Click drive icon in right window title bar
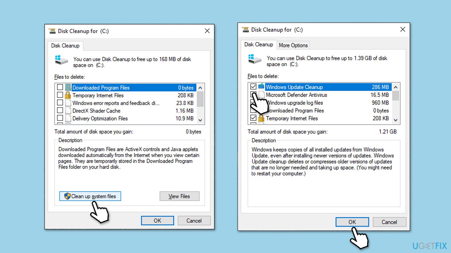Image resolution: width=451 pixels, height=253 pixels. pyautogui.click(x=245, y=30)
